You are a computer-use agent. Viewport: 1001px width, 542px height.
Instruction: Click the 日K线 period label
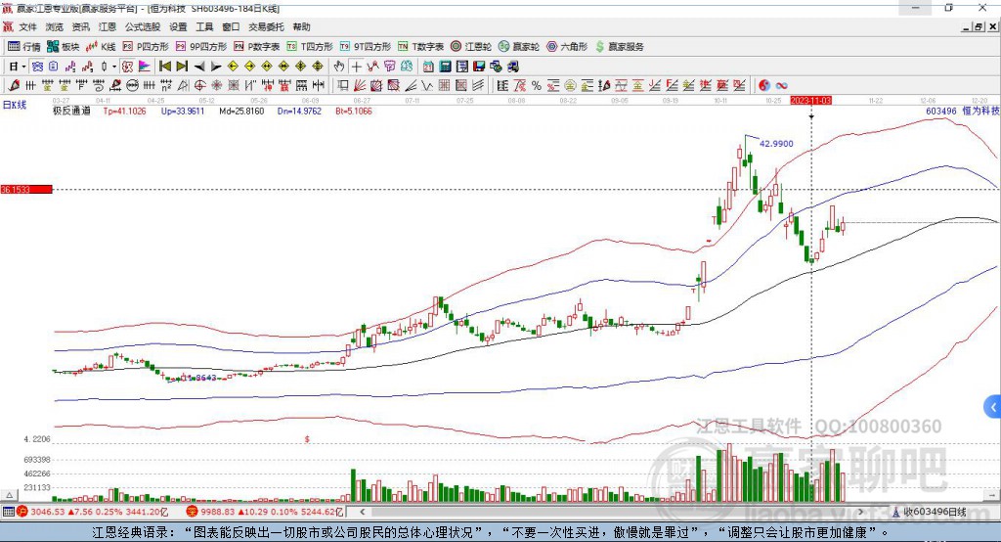(15, 105)
